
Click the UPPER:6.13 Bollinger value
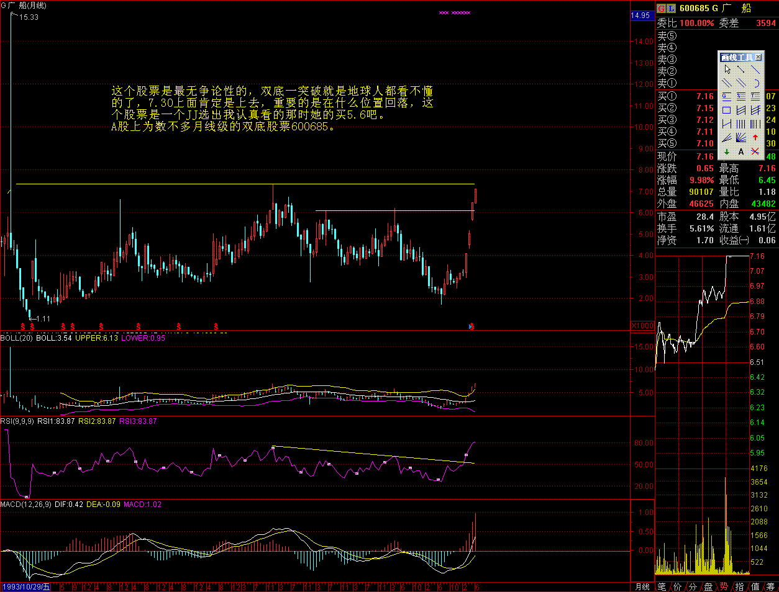96,338
